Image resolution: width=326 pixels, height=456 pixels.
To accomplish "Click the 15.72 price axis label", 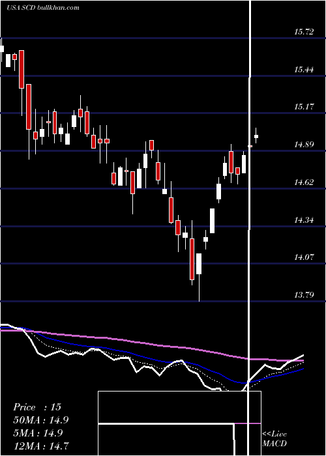I will (304, 32).
